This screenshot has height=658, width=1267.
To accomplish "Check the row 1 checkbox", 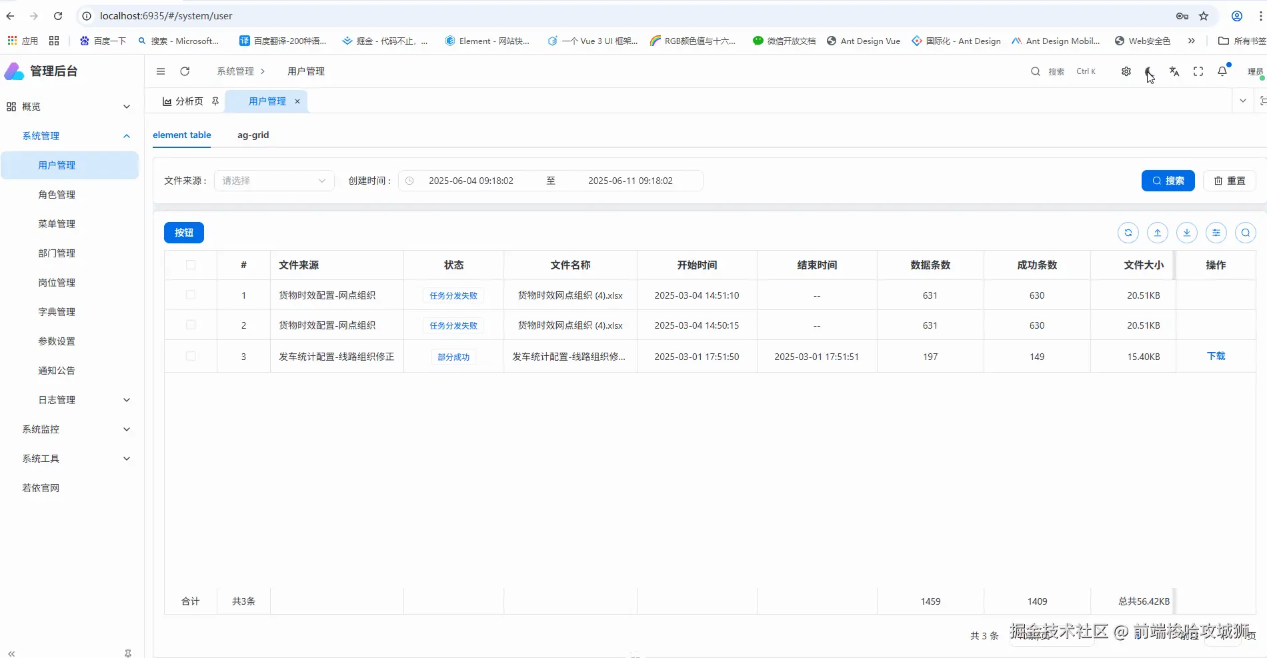I will pyautogui.click(x=191, y=295).
